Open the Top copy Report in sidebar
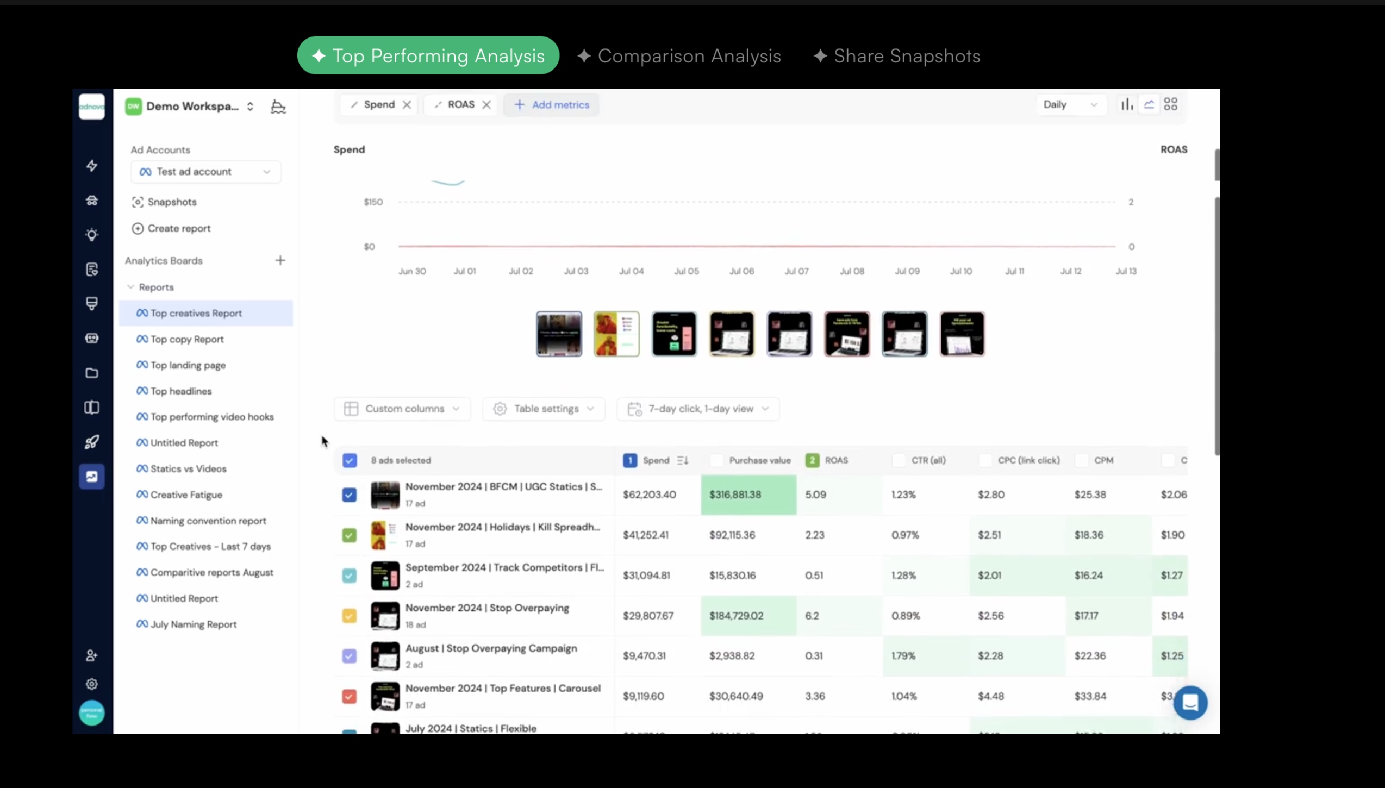Screen dimensions: 1385x788 coord(187,339)
